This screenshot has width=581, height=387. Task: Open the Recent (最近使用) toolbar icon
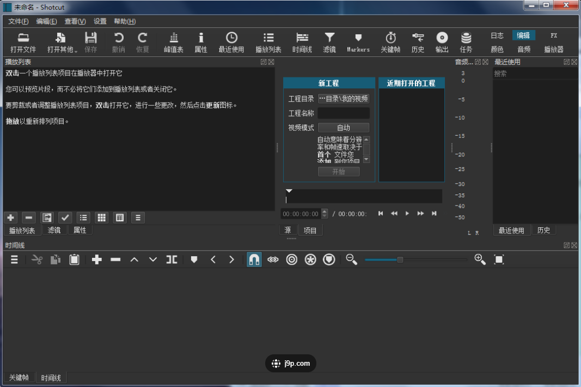(231, 43)
